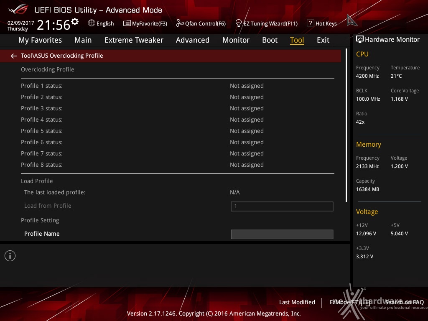The height and width of the screenshot is (321, 428).
Task: Select the Profile 5 status row
Action: click(177, 131)
